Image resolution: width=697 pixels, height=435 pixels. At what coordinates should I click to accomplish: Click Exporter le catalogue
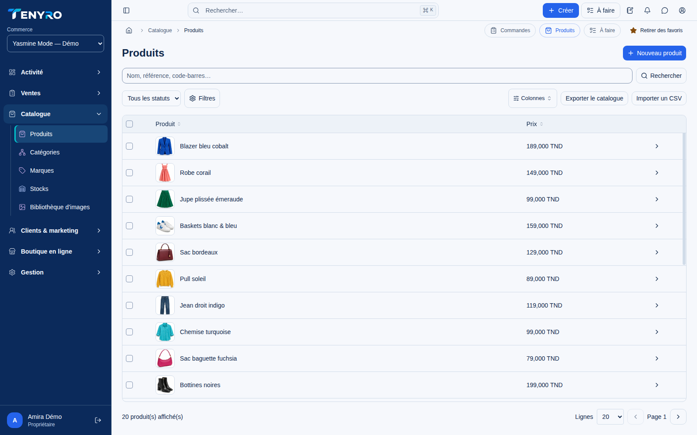point(594,98)
